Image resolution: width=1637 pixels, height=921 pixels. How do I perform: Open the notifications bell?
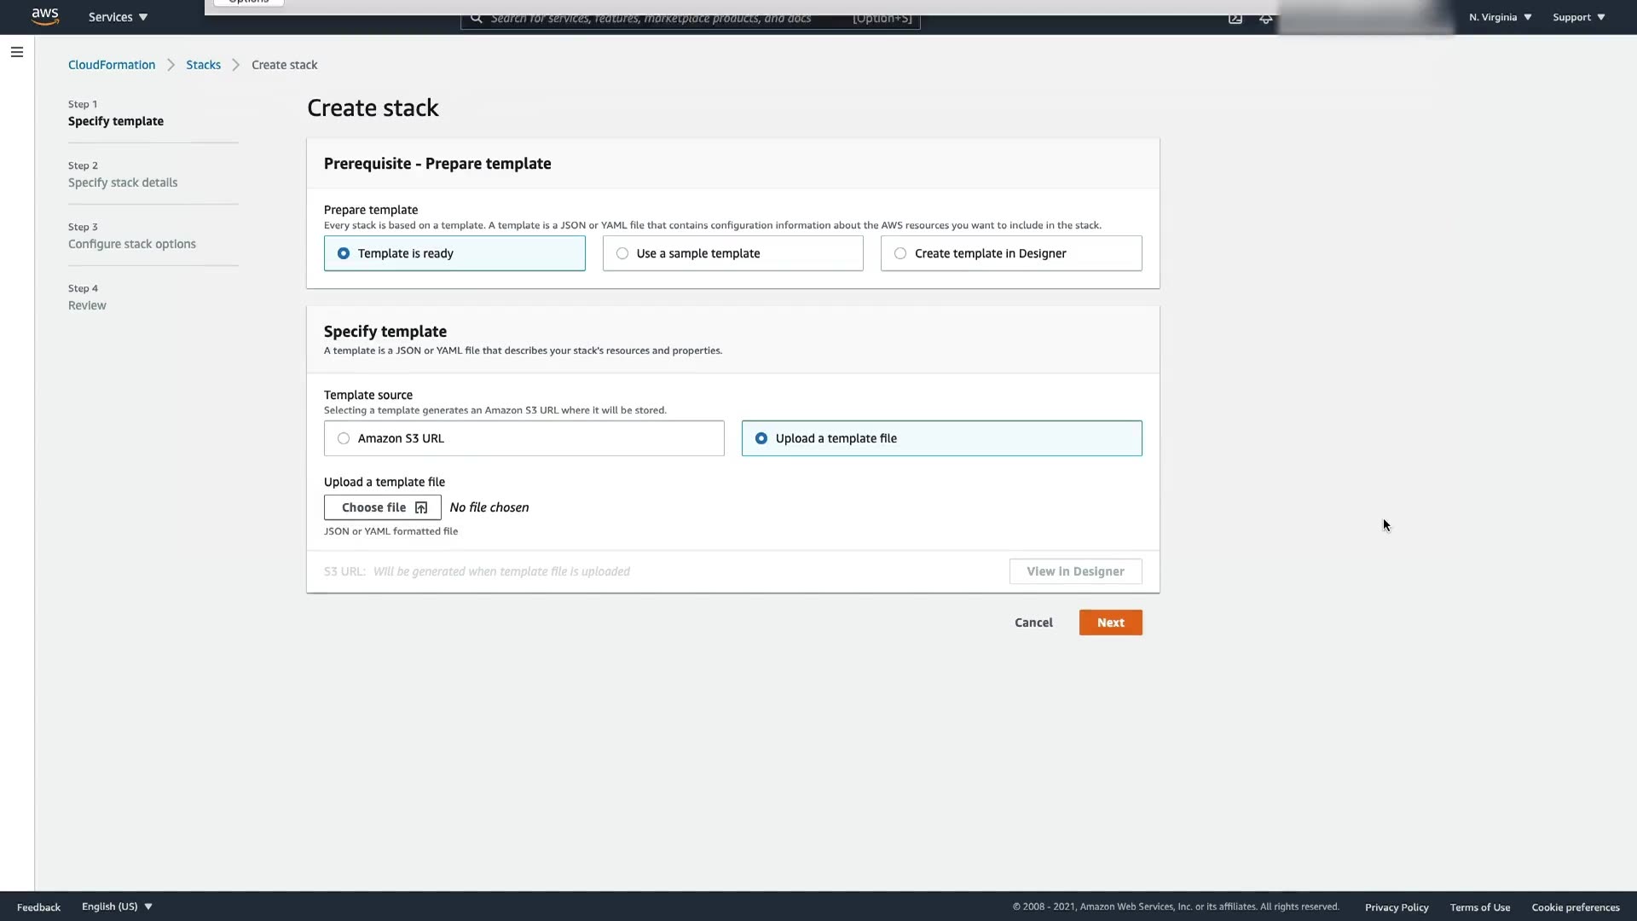1265,19
